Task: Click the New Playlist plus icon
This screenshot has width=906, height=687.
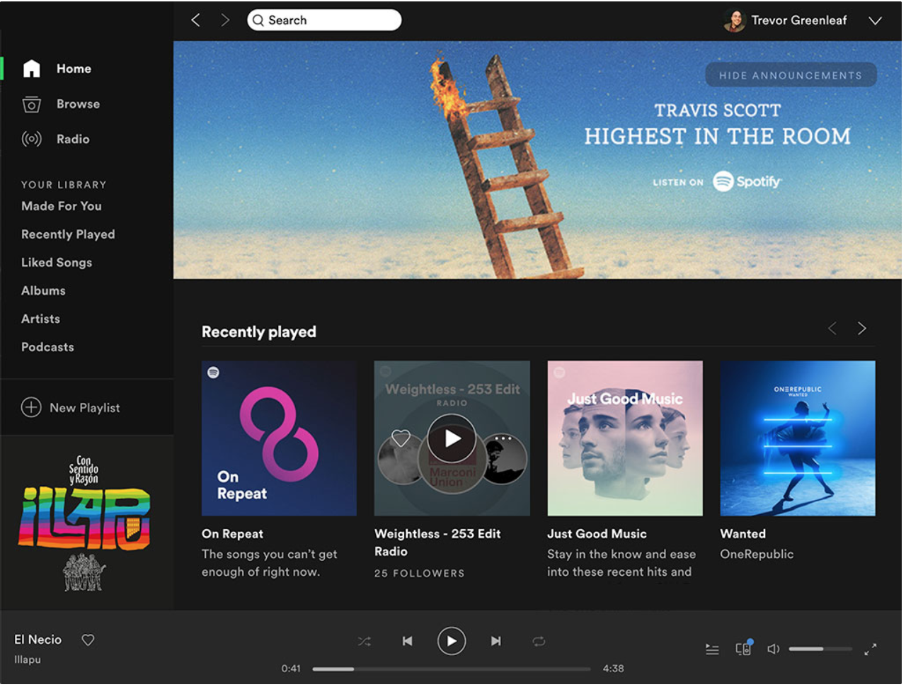Action: [31, 407]
